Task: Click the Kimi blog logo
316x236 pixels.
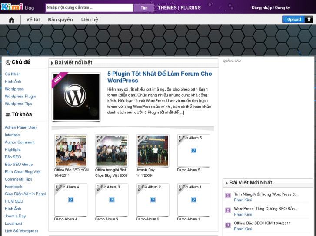Action: 17,7
